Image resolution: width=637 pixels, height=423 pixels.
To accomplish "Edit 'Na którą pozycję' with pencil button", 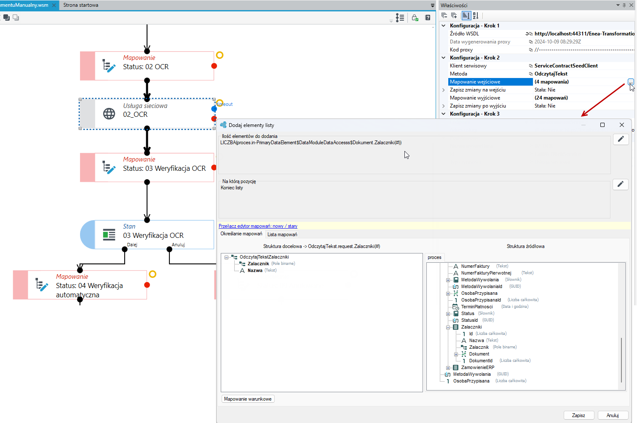I will [621, 184].
